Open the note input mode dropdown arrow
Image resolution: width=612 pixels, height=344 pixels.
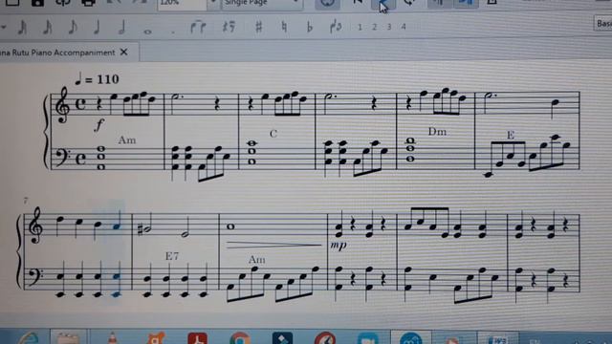[3, 28]
